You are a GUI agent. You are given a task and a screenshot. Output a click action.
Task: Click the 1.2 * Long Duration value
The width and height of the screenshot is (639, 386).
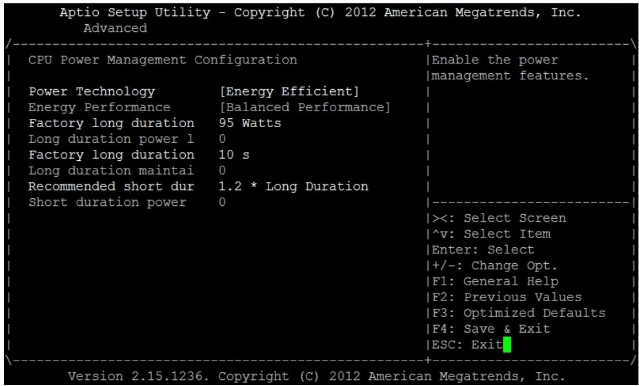pyautogui.click(x=293, y=187)
